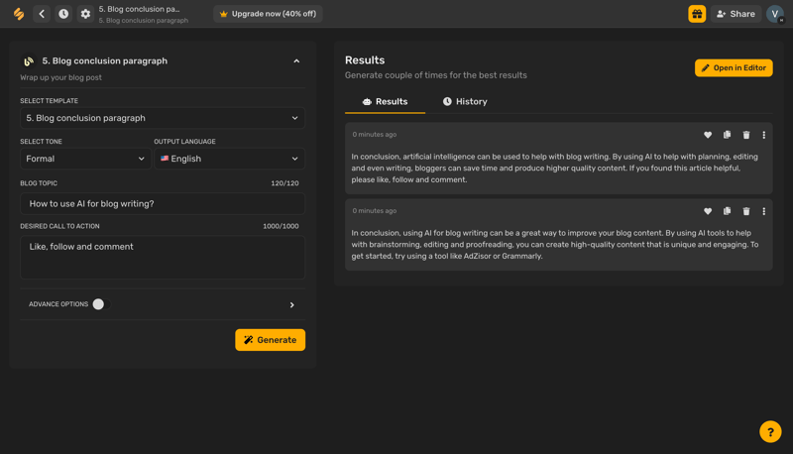The height and width of the screenshot is (454, 793).
Task: Copy the first result text
Action: [x=727, y=135]
